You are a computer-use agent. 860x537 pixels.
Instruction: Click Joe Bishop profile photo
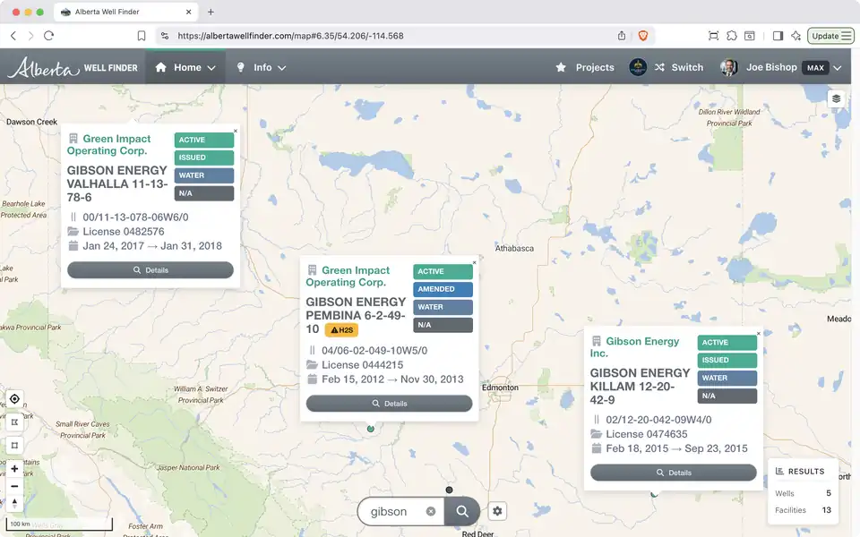click(728, 67)
